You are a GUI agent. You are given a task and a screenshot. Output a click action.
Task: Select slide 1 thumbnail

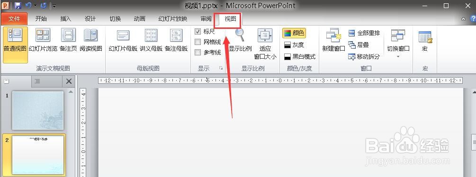click(x=38, y=111)
